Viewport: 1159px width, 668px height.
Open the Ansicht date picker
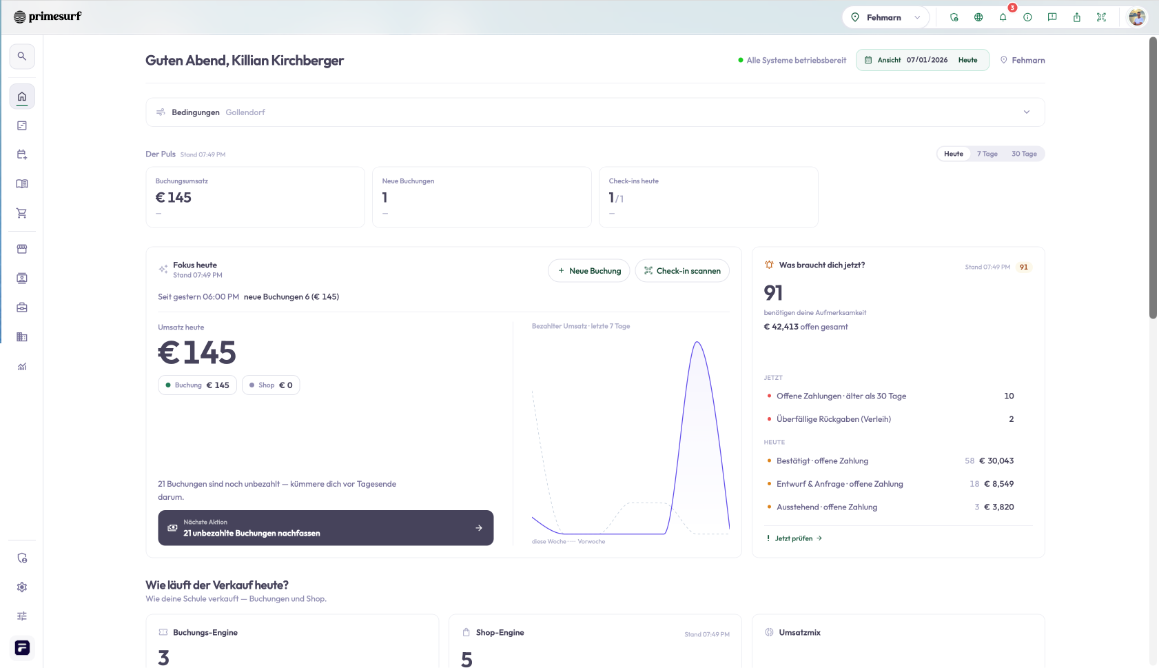(x=923, y=60)
